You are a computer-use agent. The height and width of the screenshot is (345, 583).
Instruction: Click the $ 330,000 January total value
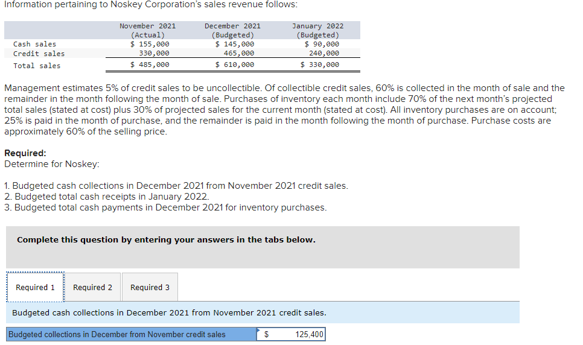pos(320,65)
